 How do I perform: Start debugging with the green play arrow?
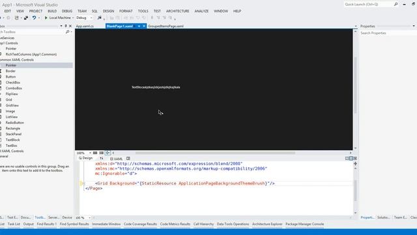coord(46,18)
